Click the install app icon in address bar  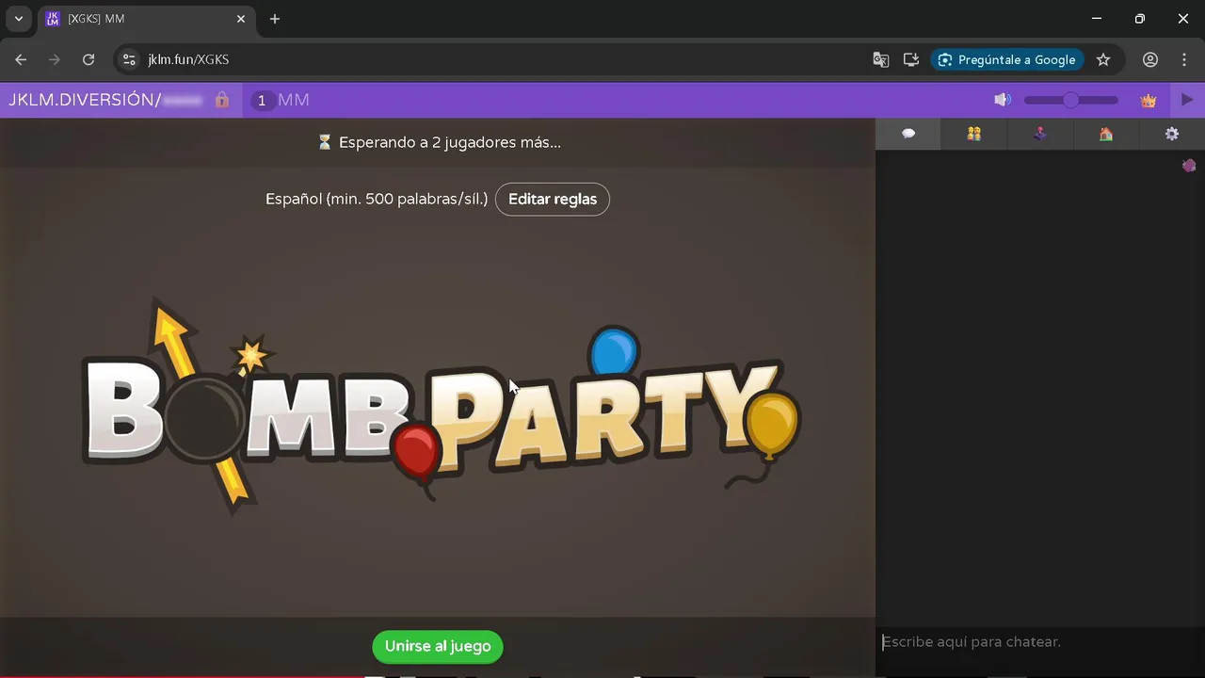[x=911, y=59]
